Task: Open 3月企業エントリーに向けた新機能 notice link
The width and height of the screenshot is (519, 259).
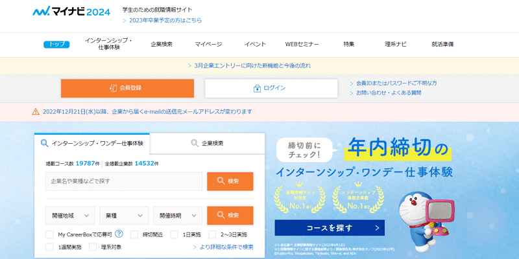Action: pyautogui.click(x=252, y=66)
